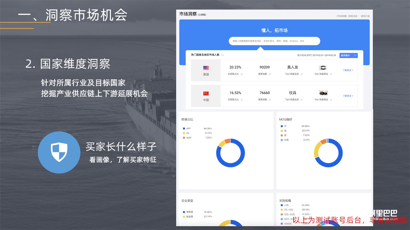This screenshot has width=410, height=230.
Task: Click help icon next to 买家数占比 in 美国 row
Action: pyautogui.click(x=242, y=74)
